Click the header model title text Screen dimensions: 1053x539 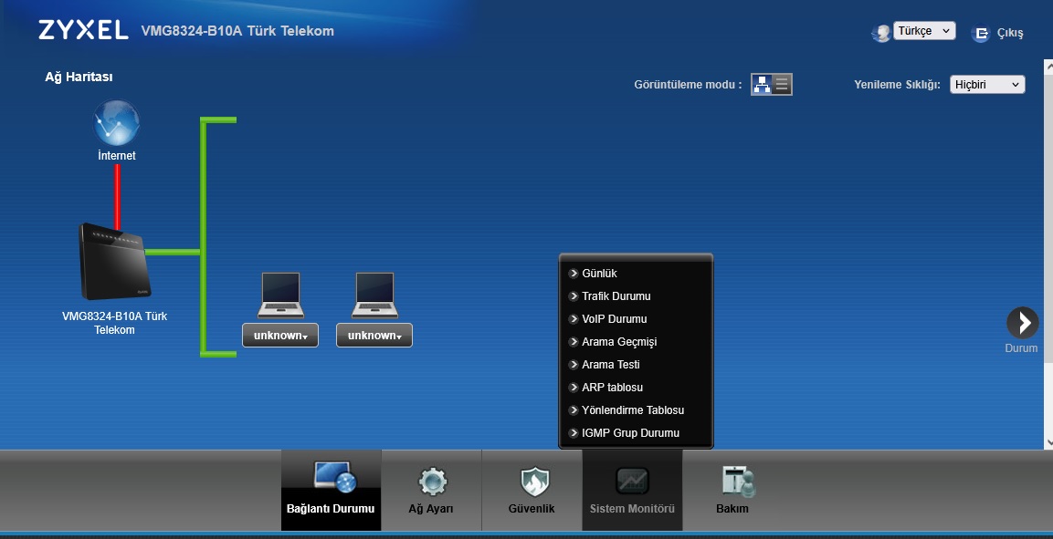pyautogui.click(x=237, y=31)
